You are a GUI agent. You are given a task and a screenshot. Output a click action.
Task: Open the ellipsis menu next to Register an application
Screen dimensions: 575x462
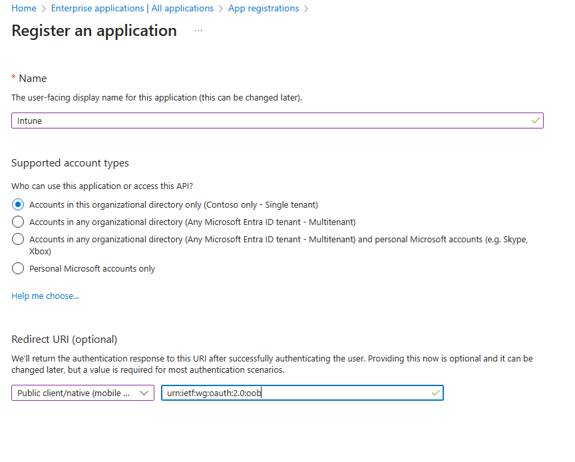coord(198,31)
